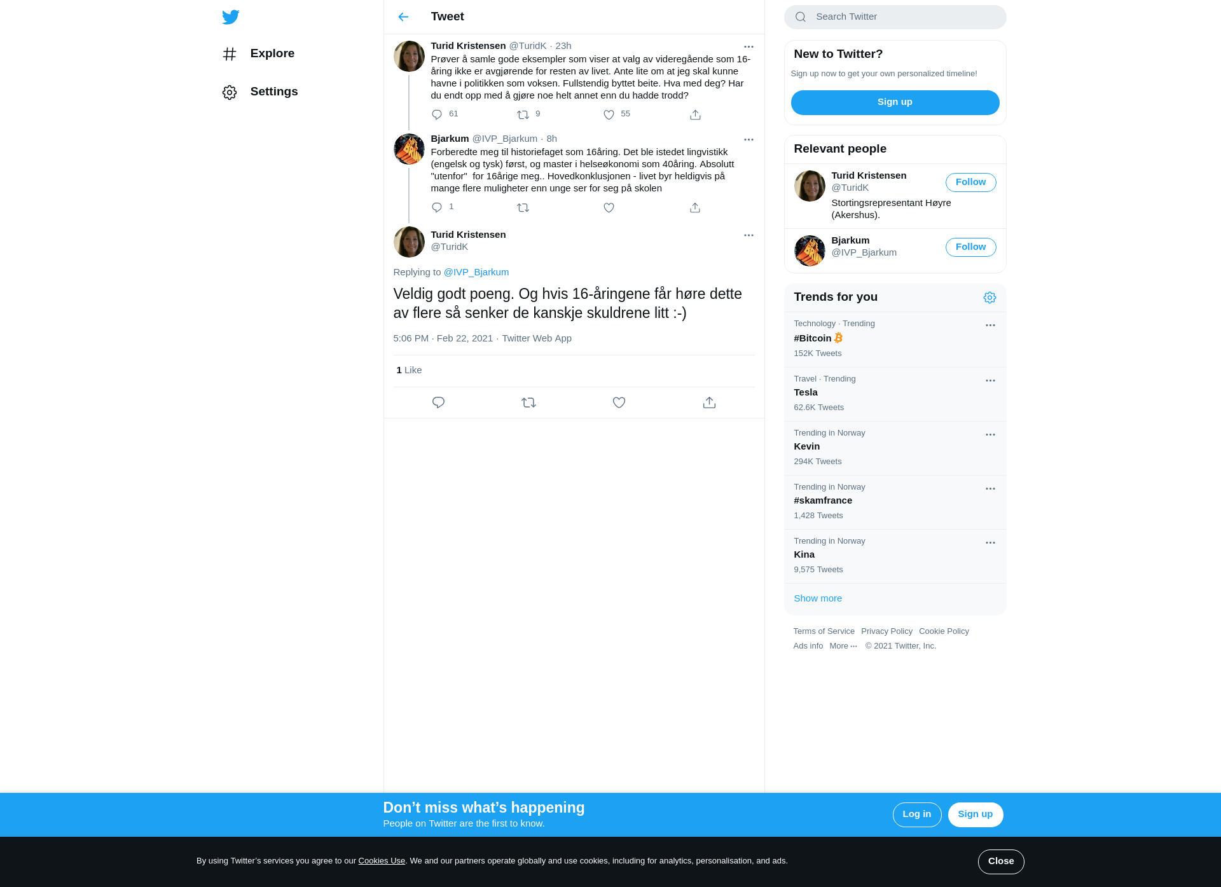Retweet the Bjarkum 8h tweet
The image size is (1221, 887).
[523, 208]
